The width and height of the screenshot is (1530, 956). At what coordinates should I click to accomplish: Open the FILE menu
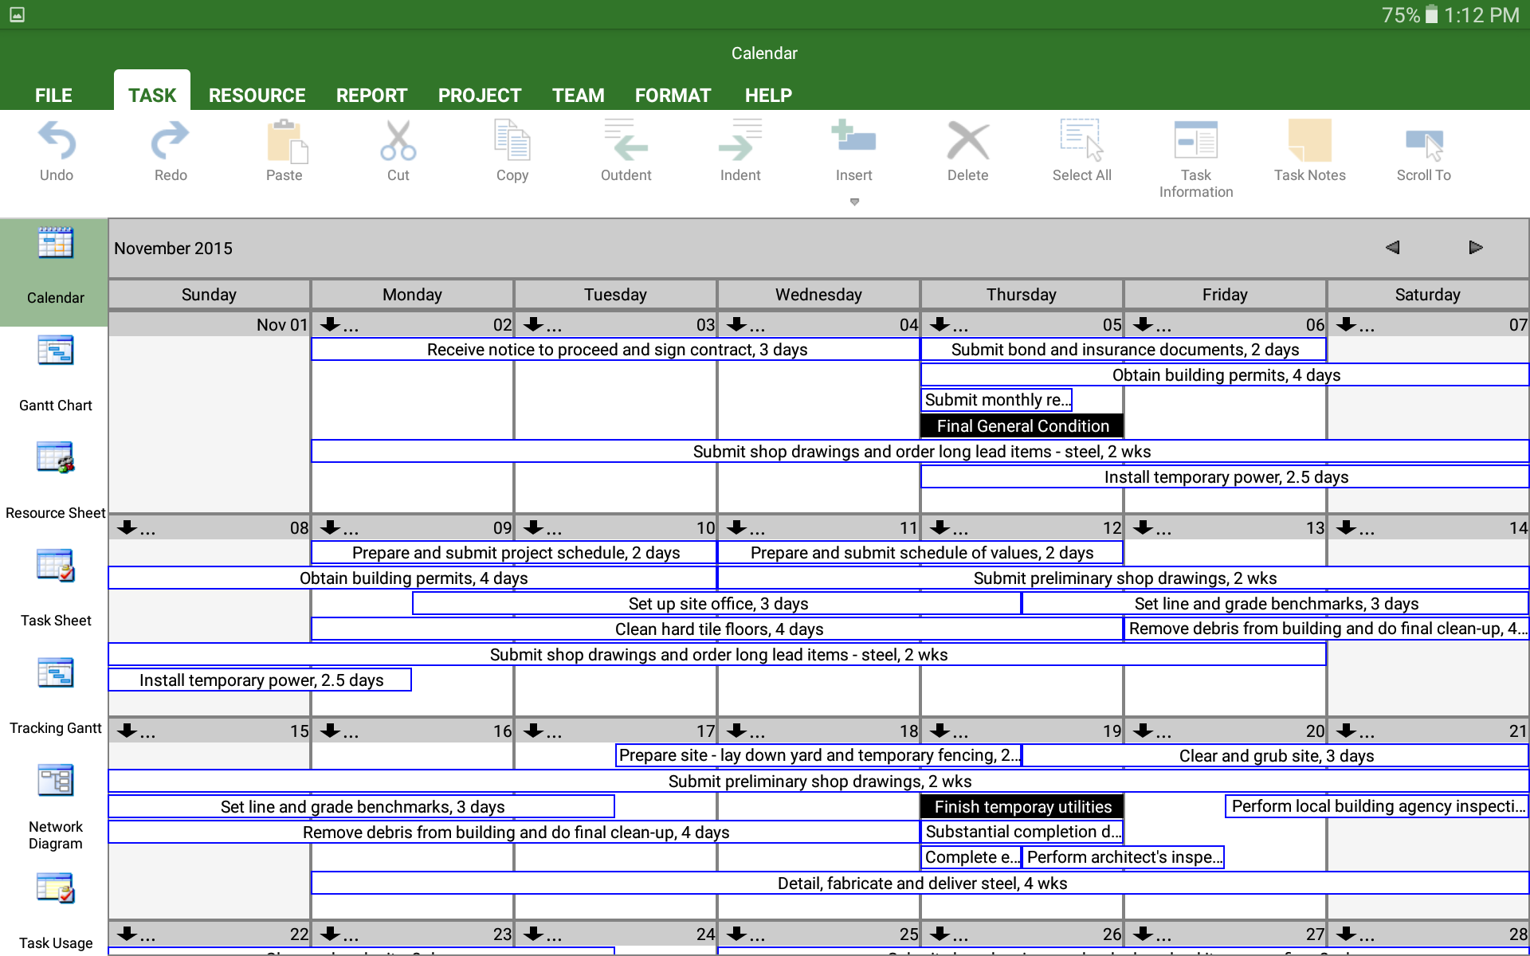[53, 96]
